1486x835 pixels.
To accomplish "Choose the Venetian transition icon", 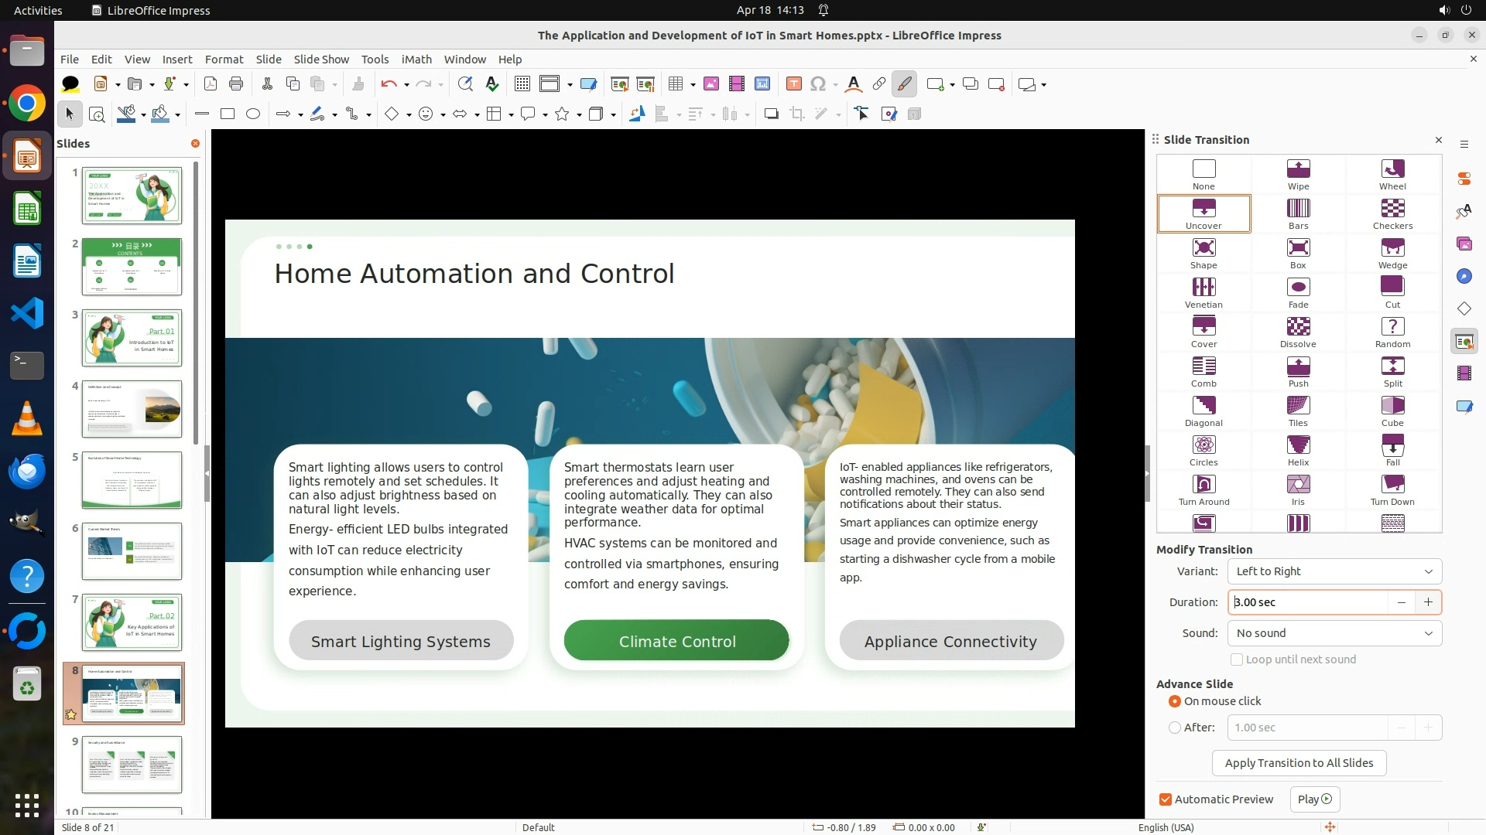I will (1204, 292).
